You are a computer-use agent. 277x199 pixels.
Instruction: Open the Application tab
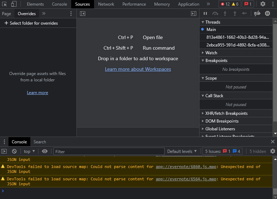pyautogui.click(x=189, y=4)
